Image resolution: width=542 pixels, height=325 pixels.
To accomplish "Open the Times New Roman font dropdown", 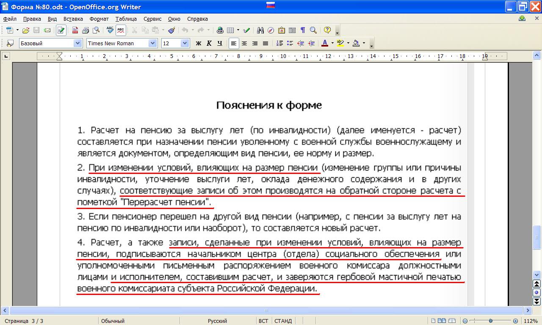I will coord(153,43).
